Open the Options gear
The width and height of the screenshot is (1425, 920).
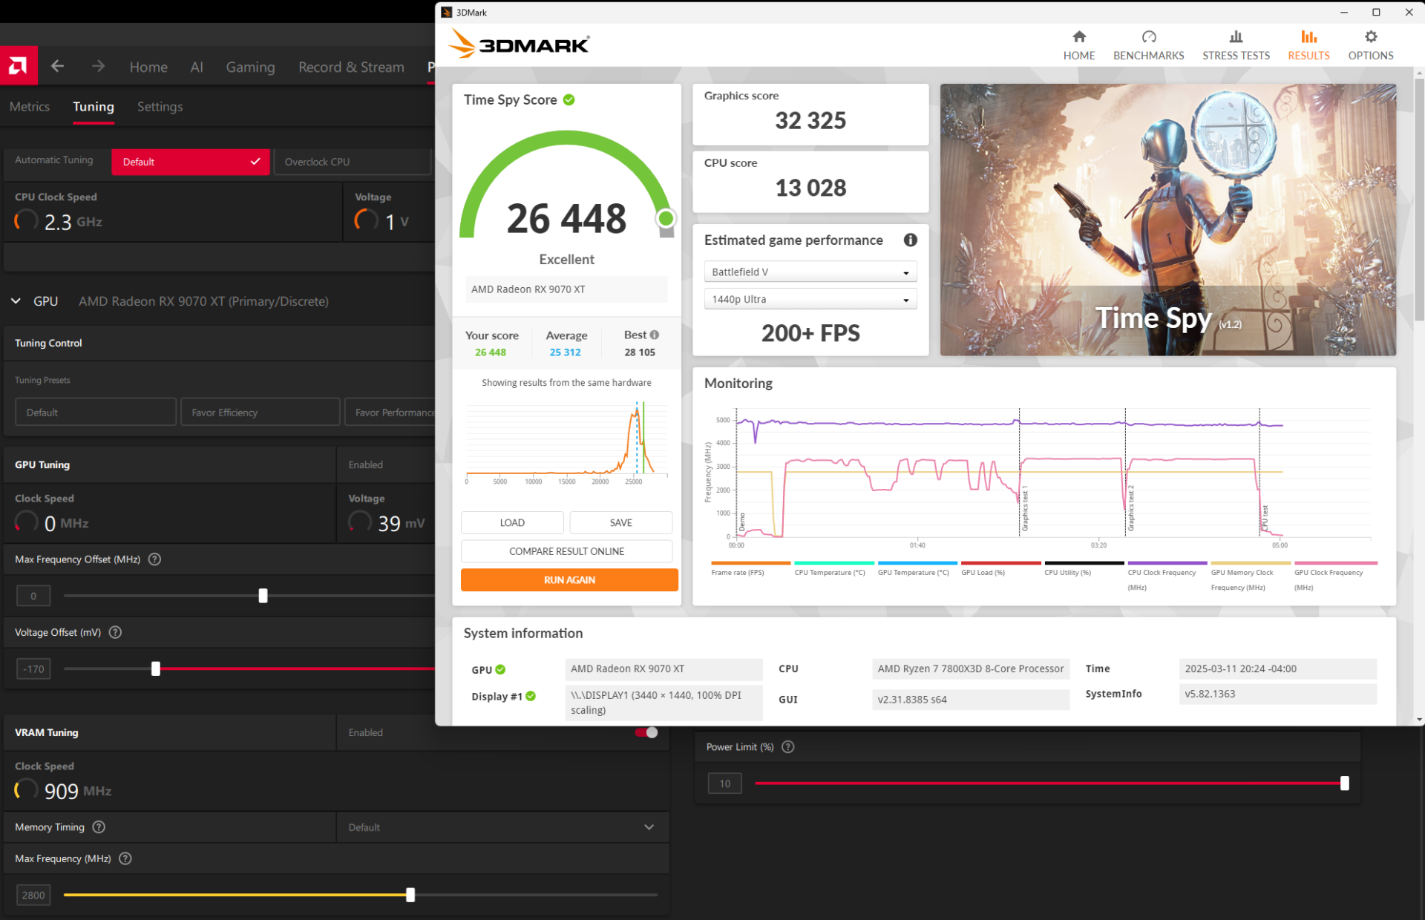[x=1370, y=37]
